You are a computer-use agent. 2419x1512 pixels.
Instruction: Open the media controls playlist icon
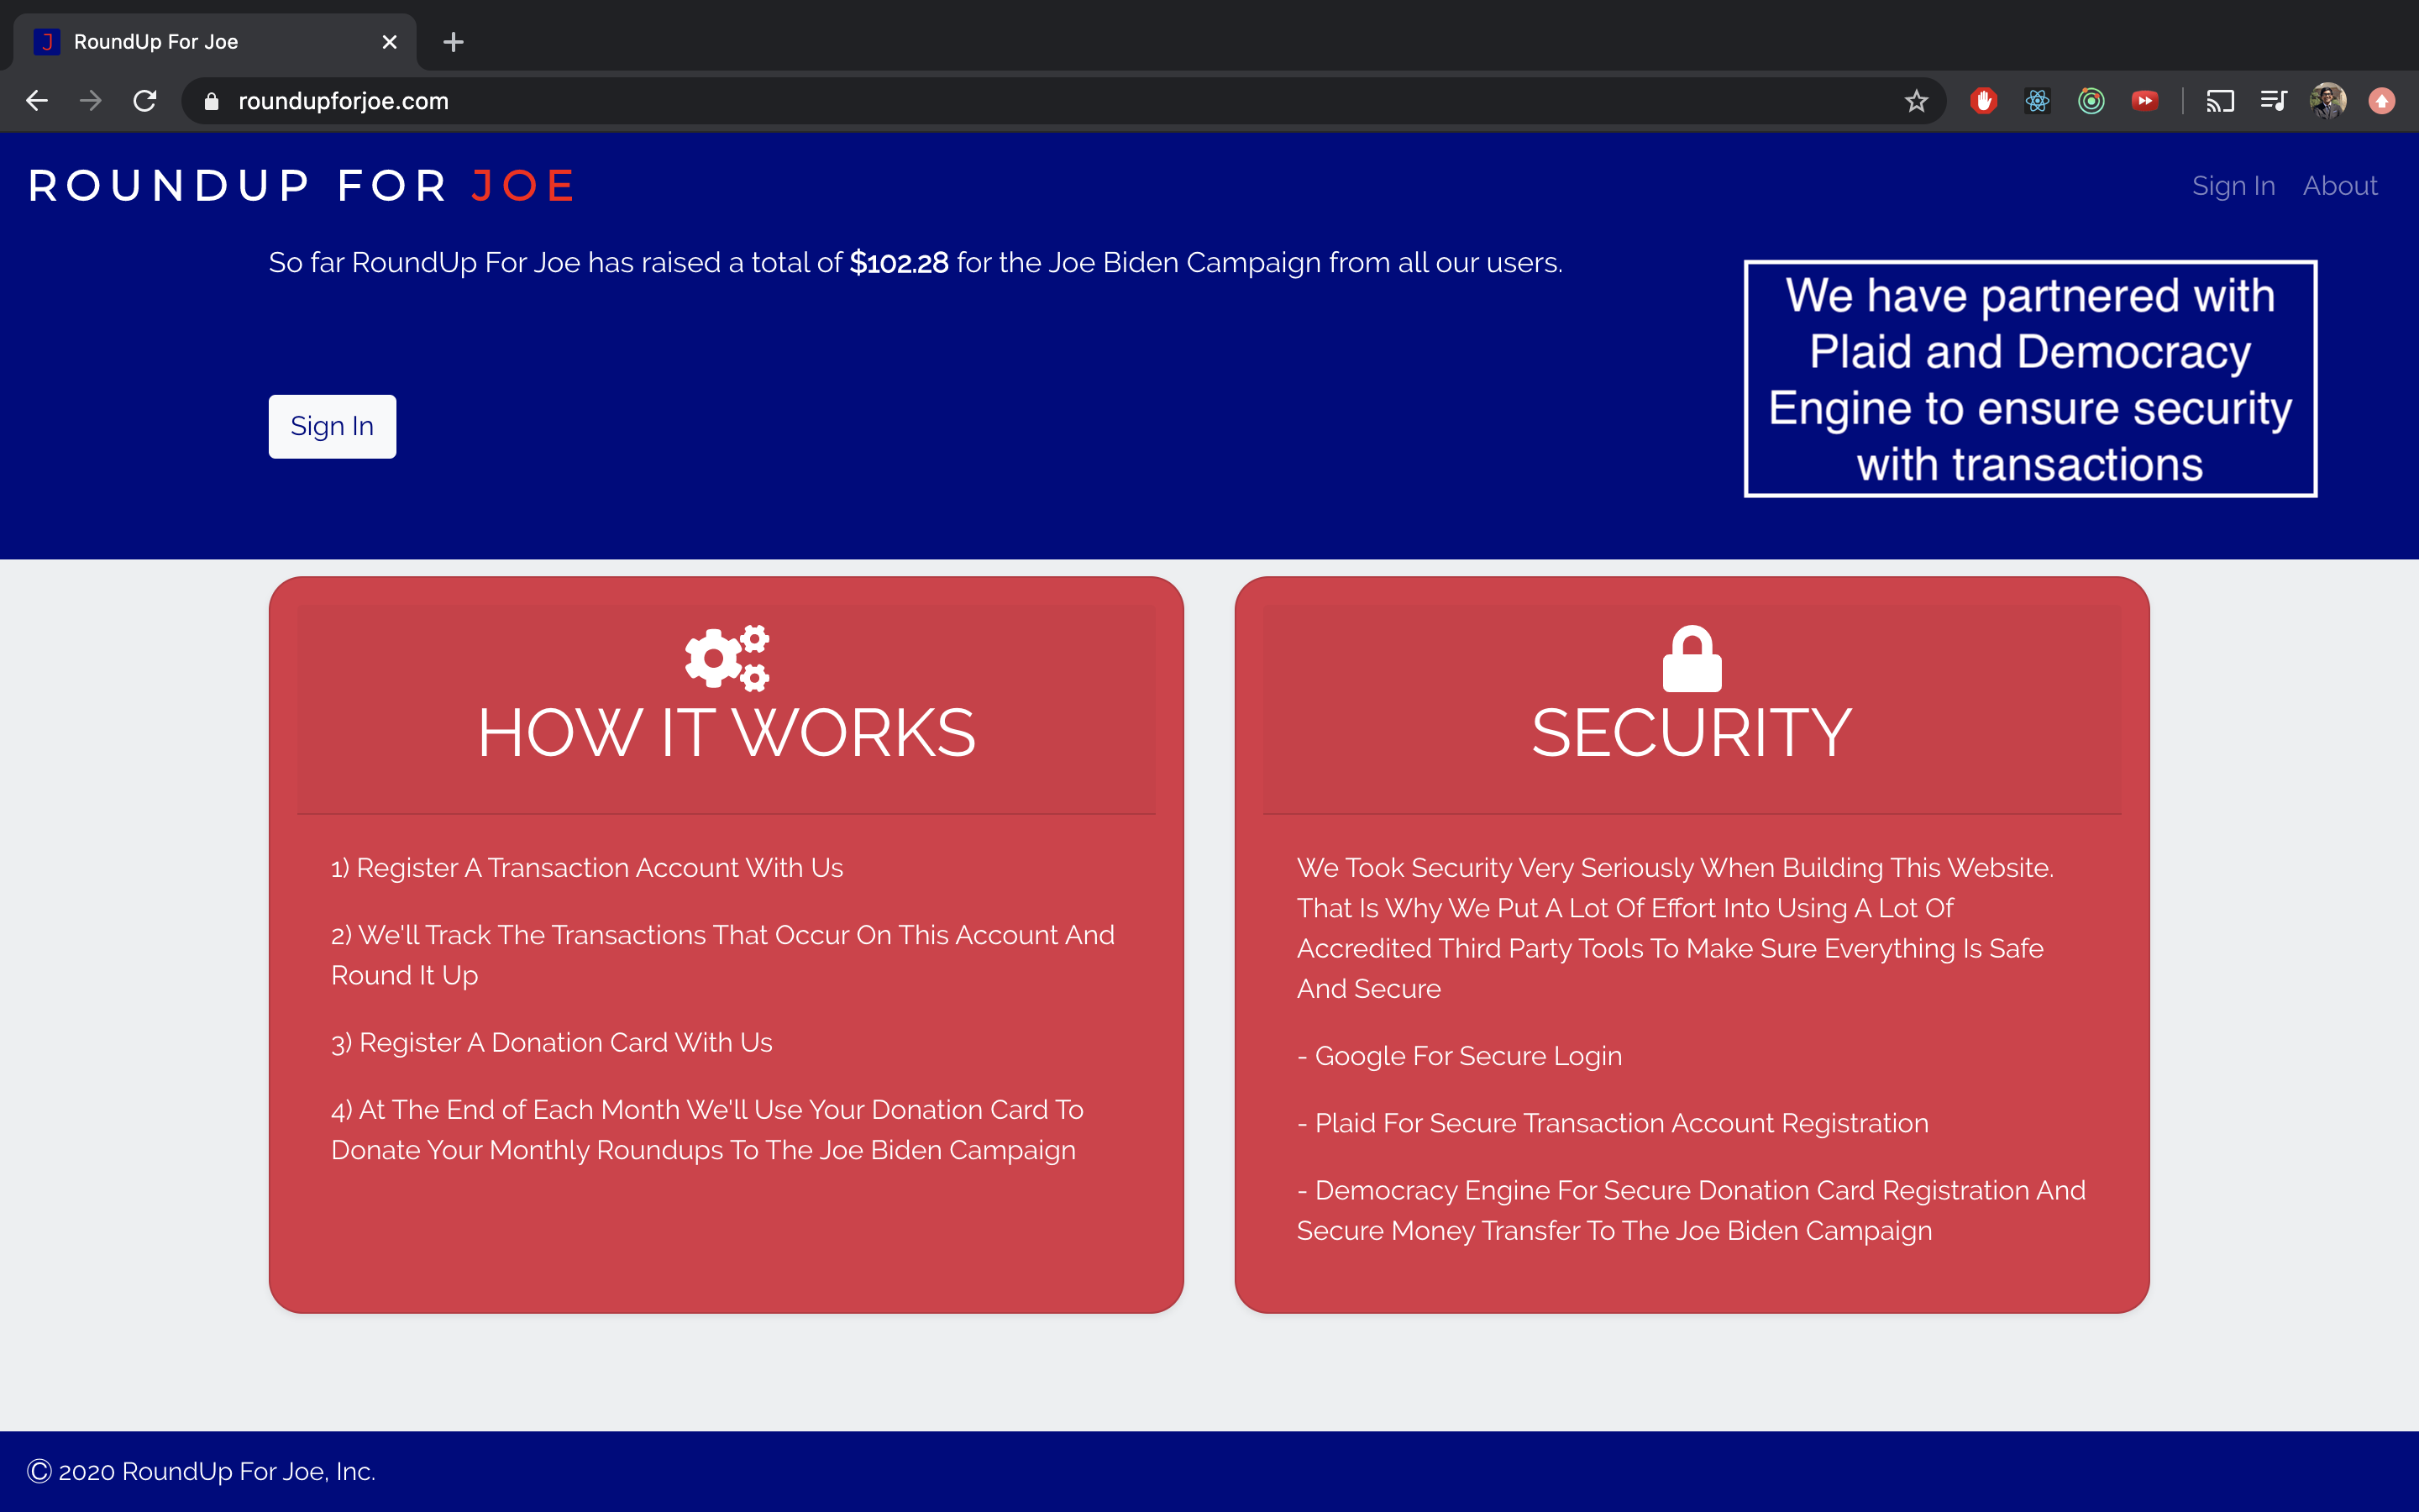(2273, 101)
